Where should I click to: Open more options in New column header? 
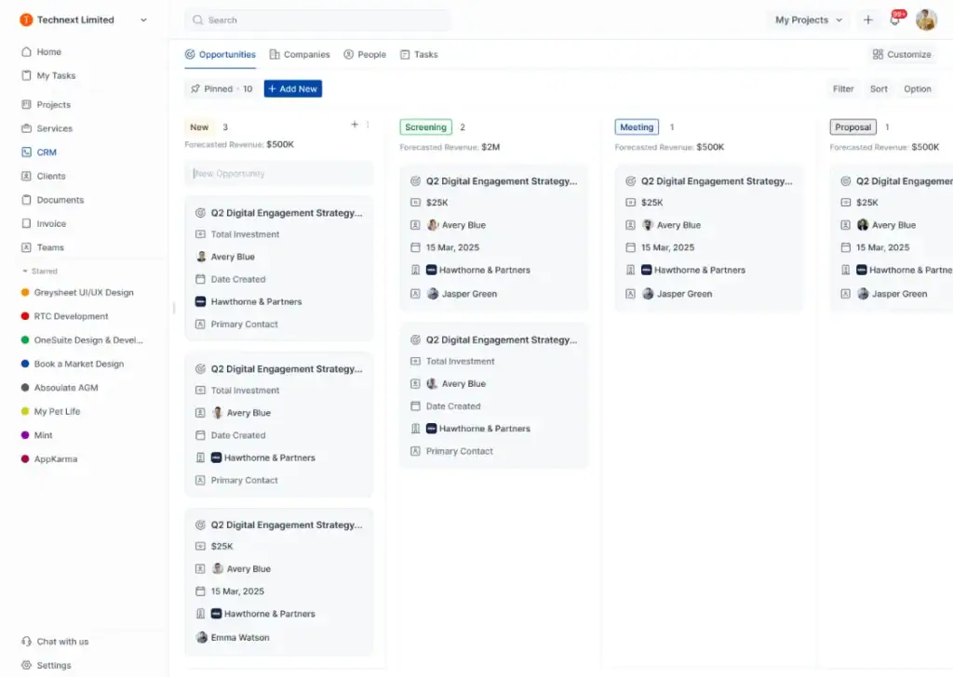(368, 125)
